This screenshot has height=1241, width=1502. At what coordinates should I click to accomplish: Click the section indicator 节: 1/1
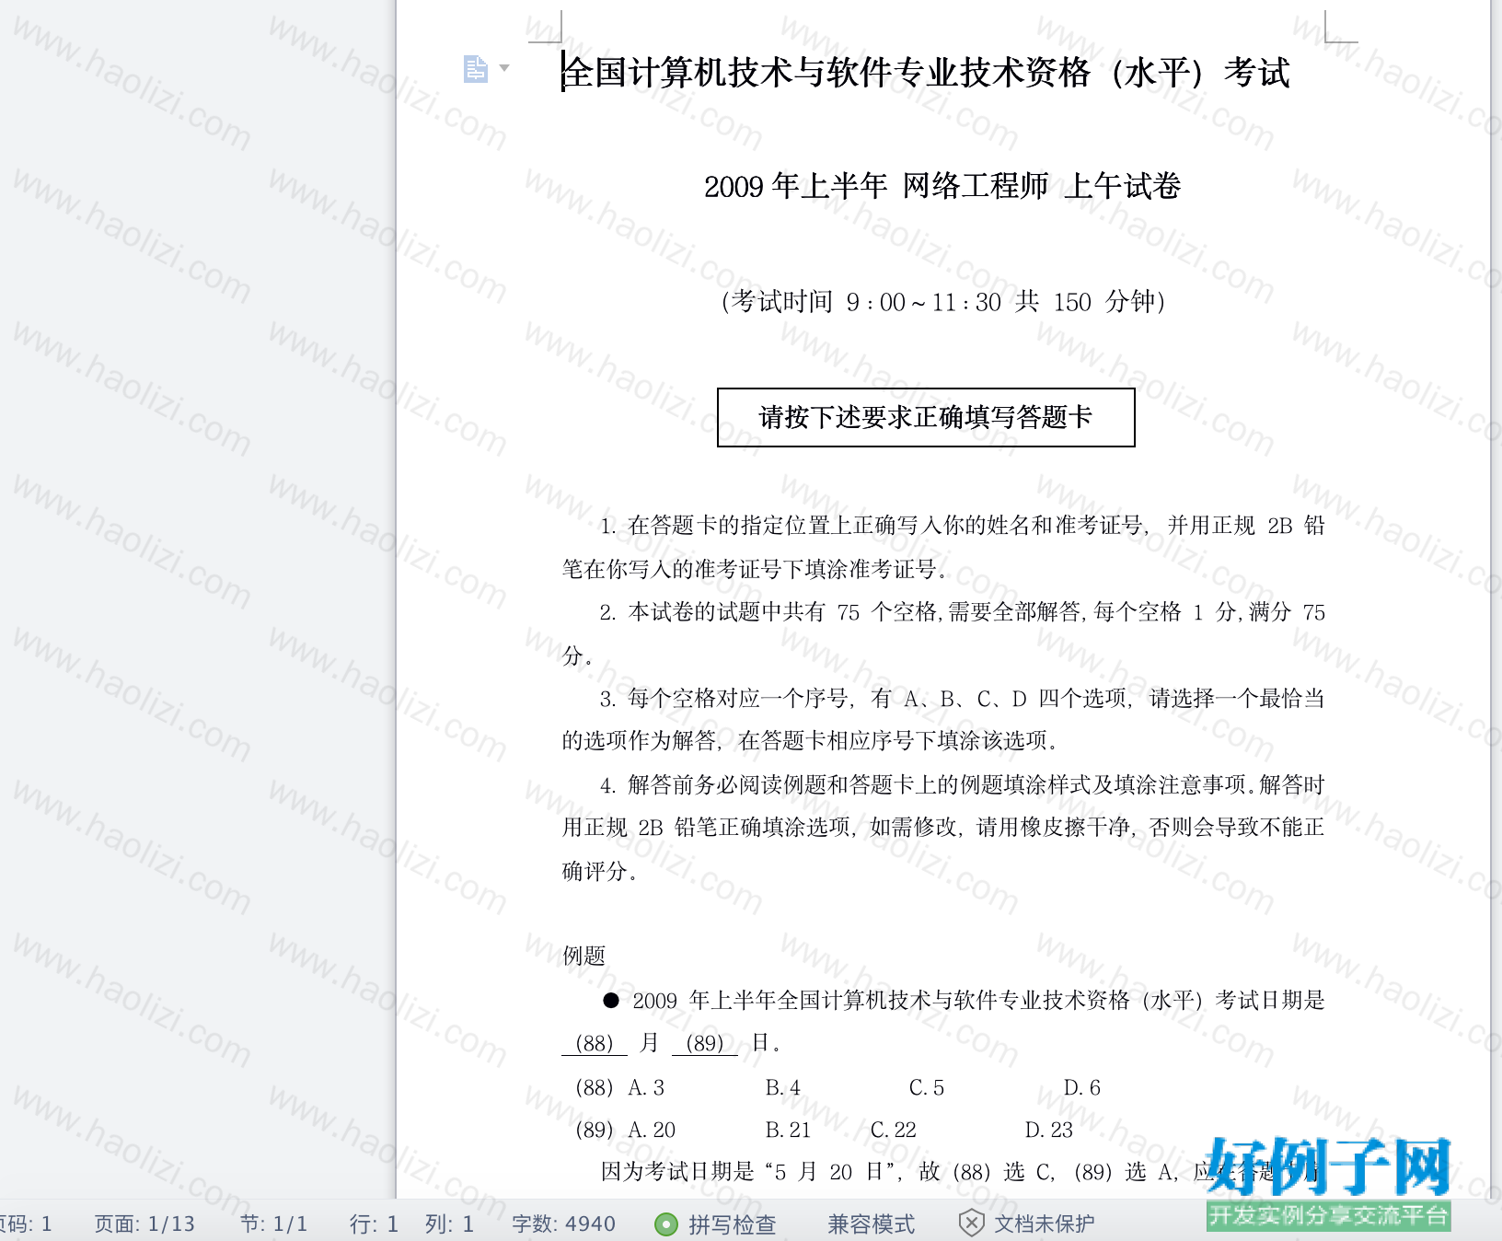pos(273,1224)
